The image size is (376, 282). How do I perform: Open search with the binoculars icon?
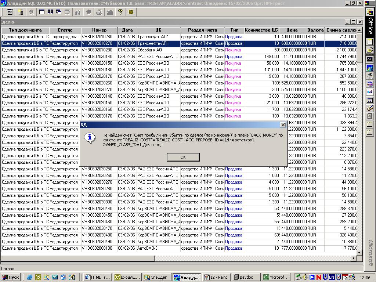(77, 12)
